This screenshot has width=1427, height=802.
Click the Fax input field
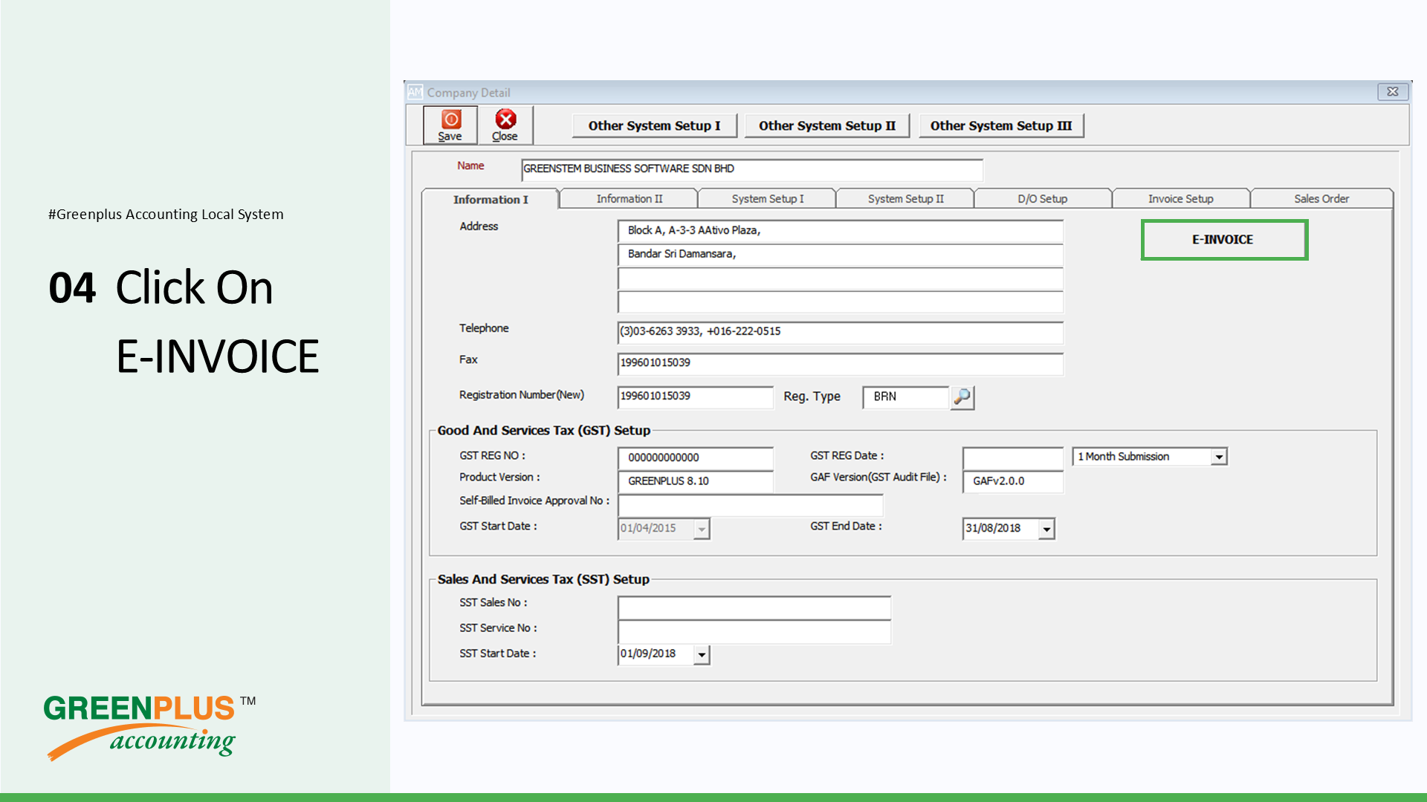pyautogui.click(x=841, y=363)
